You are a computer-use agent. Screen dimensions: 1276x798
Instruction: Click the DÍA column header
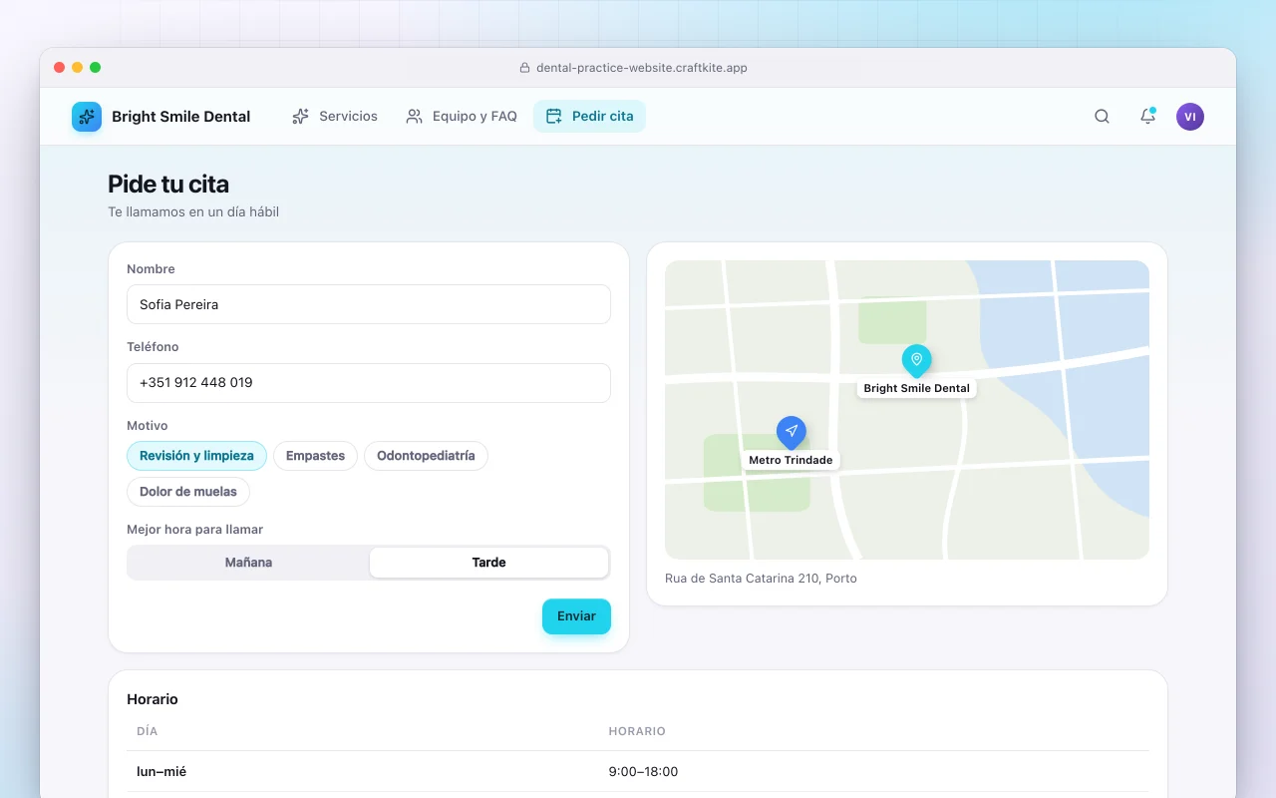pos(148,731)
